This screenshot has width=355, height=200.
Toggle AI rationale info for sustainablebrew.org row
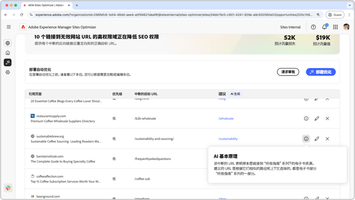tap(306, 139)
